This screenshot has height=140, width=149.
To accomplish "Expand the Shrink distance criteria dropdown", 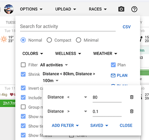I will coord(69,77).
